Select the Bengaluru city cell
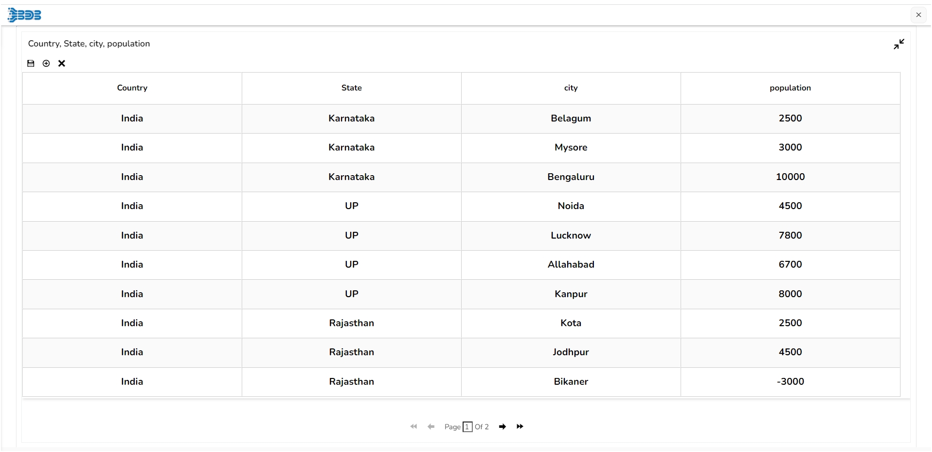932x452 pixels. (571, 177)
